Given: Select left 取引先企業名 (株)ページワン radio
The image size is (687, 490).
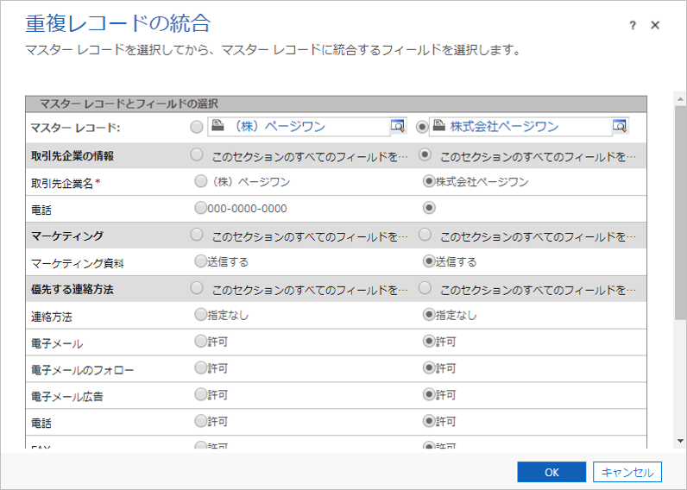Looking at the screenshot, I should pos(201,181).
